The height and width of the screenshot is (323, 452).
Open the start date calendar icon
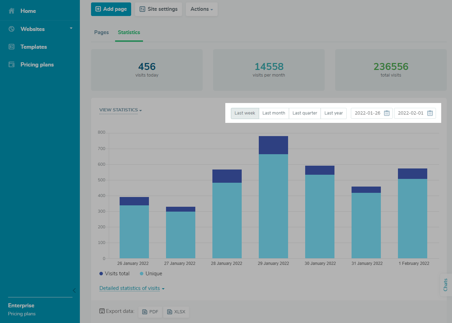coord(386,113)
